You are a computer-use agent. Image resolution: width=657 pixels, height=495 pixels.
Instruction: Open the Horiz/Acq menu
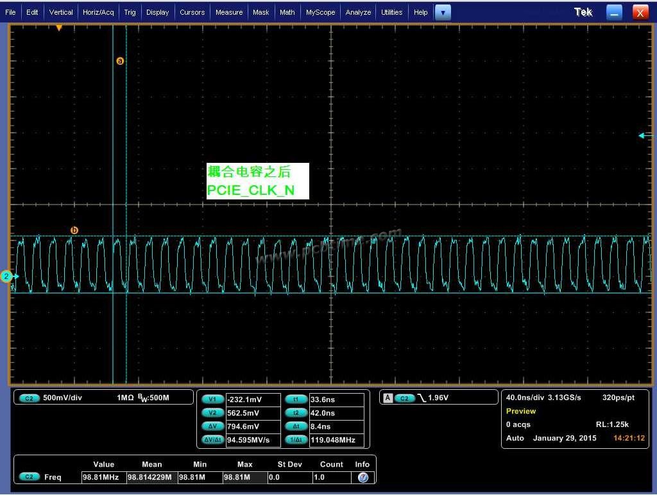[x=98, y=12]
